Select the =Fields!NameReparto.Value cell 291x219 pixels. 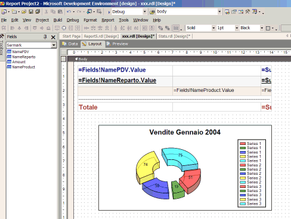125,81
